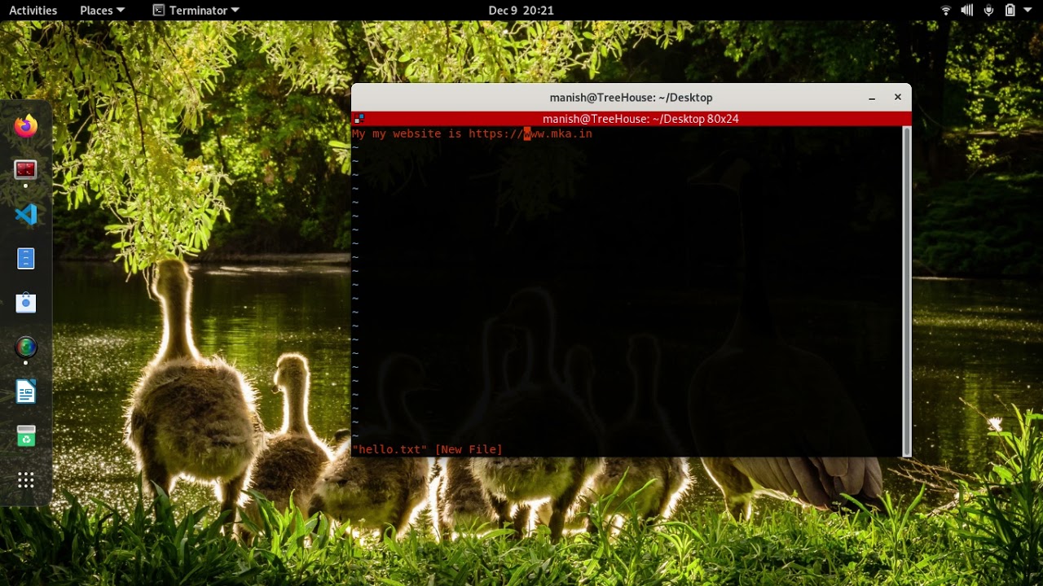
Task: Click the microphone icon in the top bar
Action: pyautogui.click(x=988, y=11)
